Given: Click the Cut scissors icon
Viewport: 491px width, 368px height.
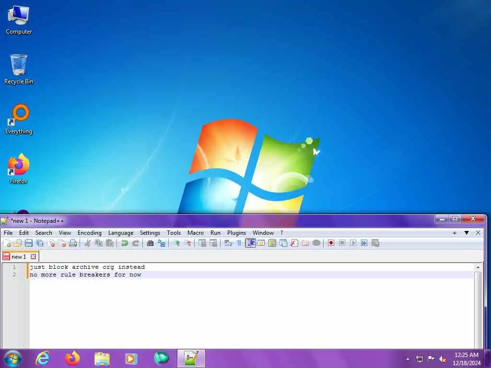Looking at the screenshot, I should 88,243.
